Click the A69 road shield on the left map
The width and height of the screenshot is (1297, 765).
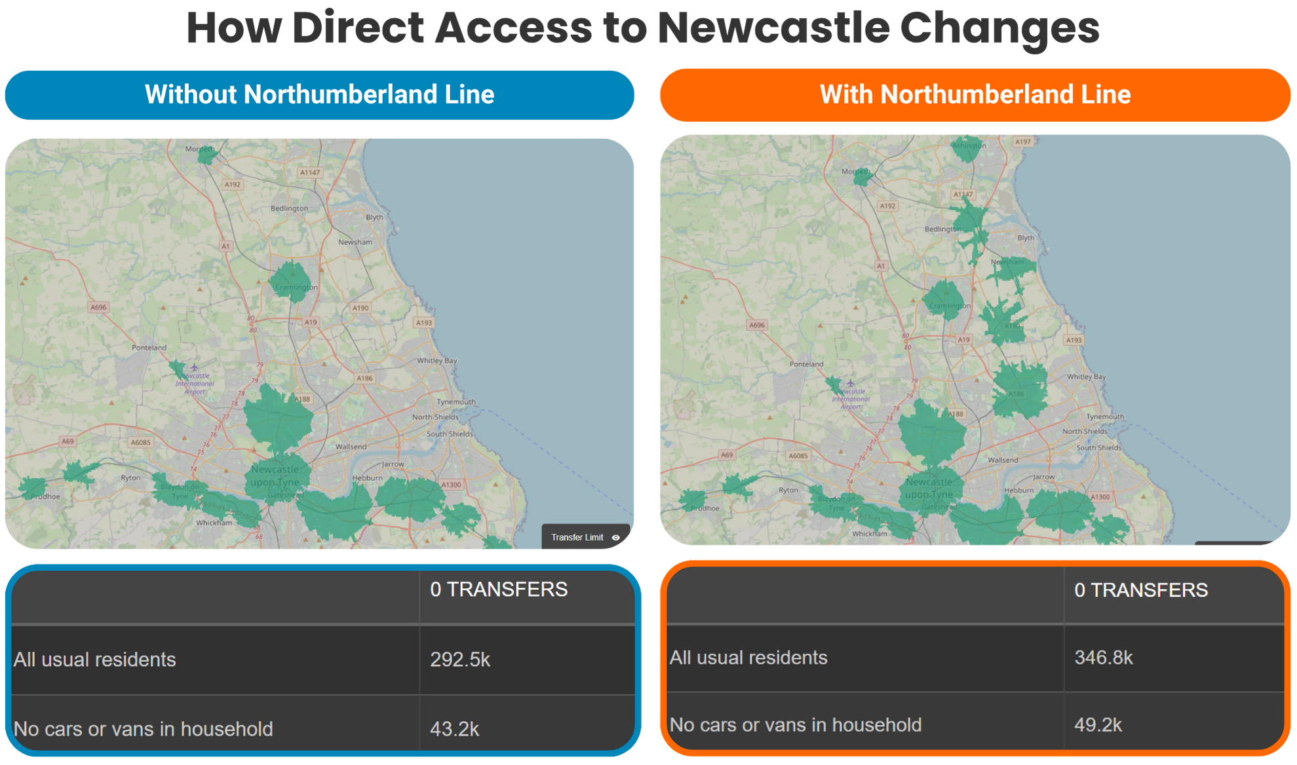tap(68, 441)
